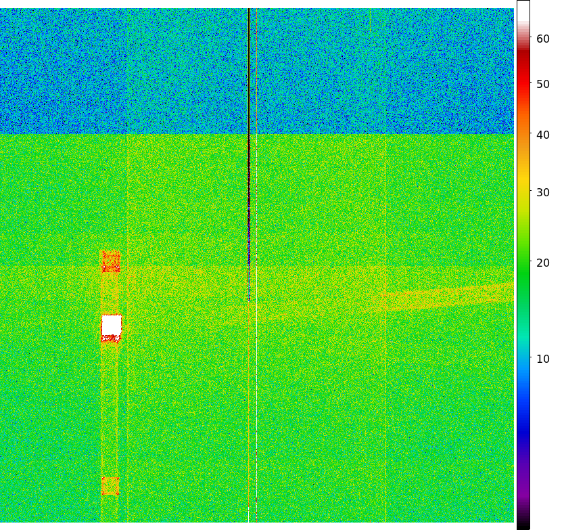Pick the red section of the colorbar
Viewport: 587px width, 530px height.
(x=523, y=81)
